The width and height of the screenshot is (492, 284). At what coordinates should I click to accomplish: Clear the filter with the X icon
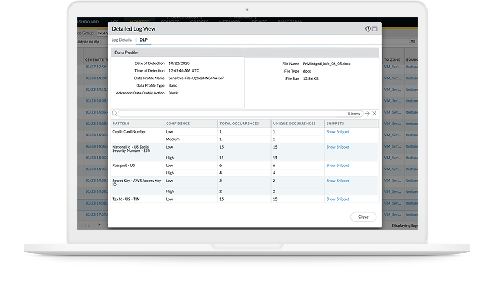pyautogui.click(x=374, y=113)
